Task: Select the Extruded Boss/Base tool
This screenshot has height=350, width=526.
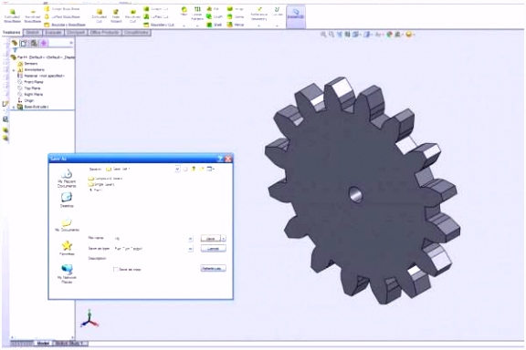Action: [x=12, y=16]
